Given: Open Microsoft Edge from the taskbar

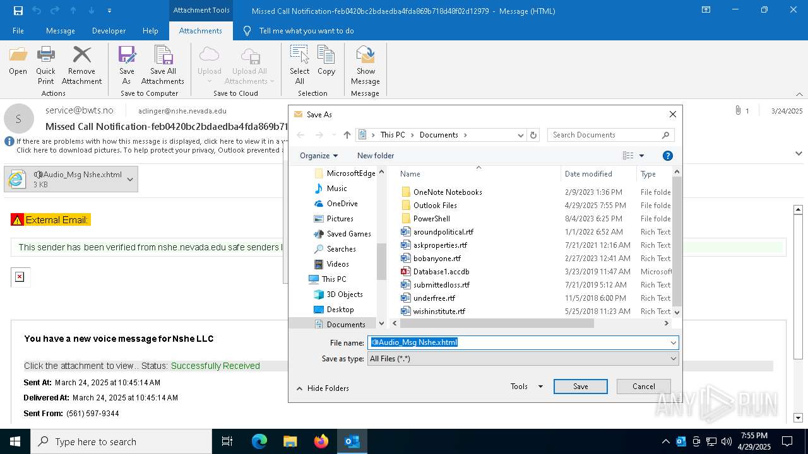Looking at the screenshot, I should coord(259,441).
